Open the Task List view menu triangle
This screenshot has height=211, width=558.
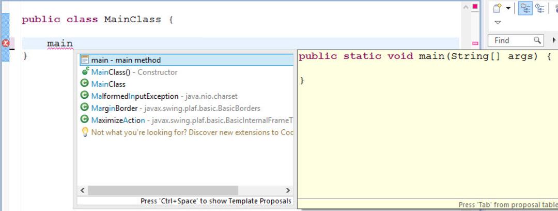click(x=498, y=22)
